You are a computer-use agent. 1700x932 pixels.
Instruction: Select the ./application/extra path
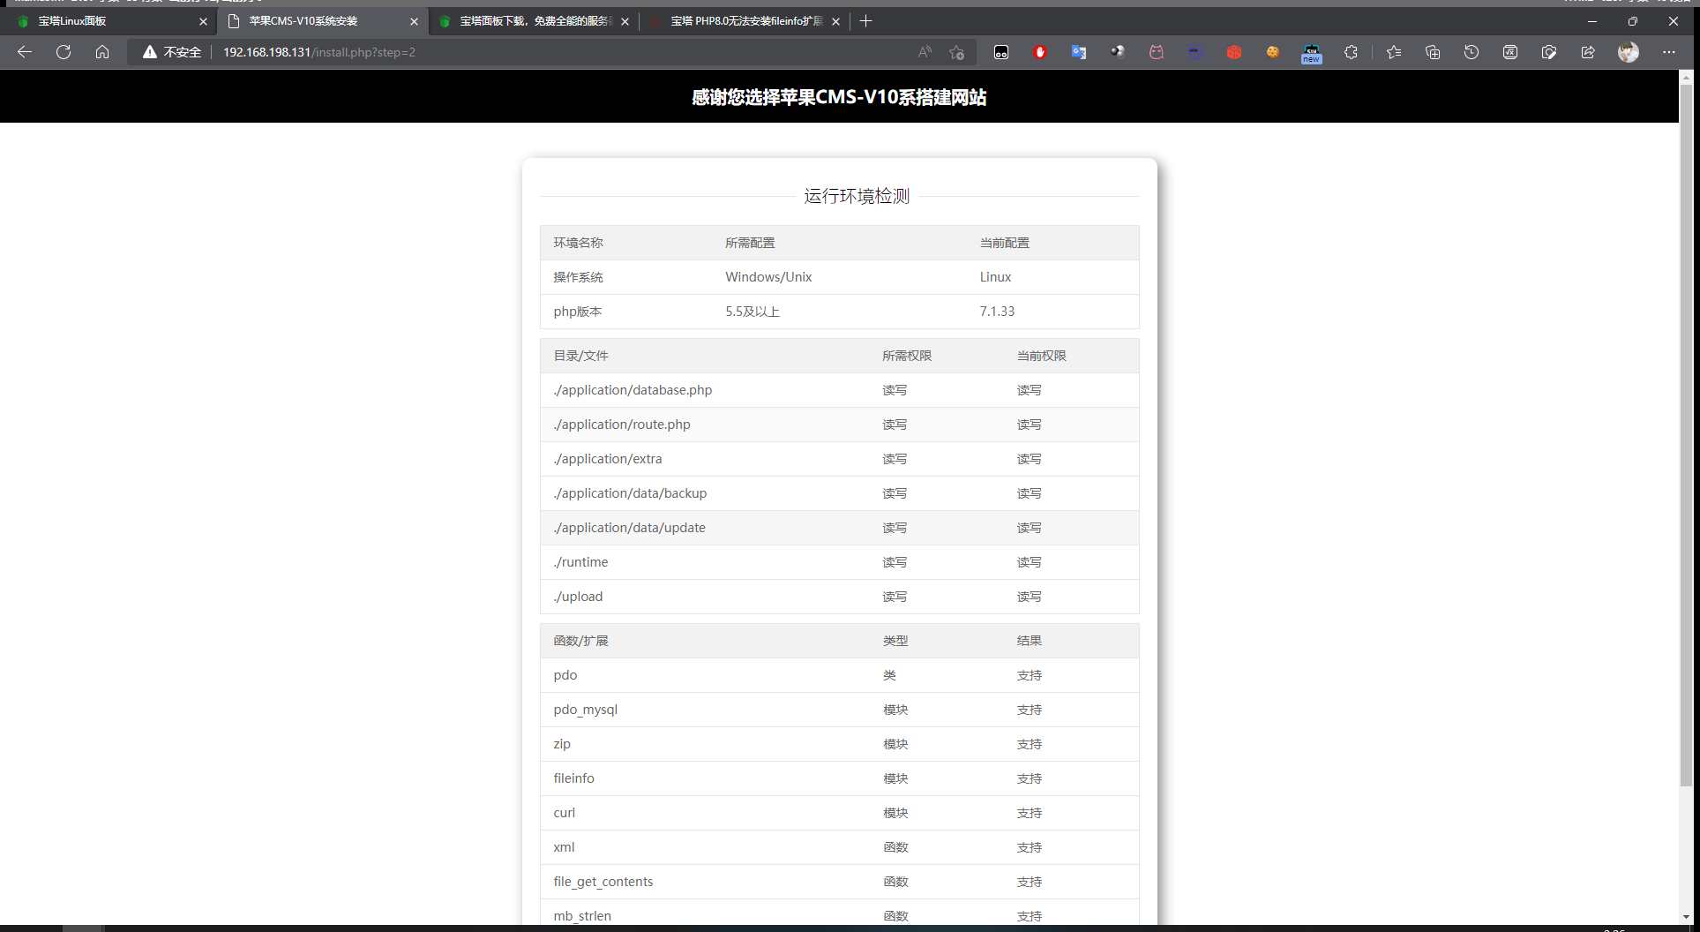click(608, 459)
